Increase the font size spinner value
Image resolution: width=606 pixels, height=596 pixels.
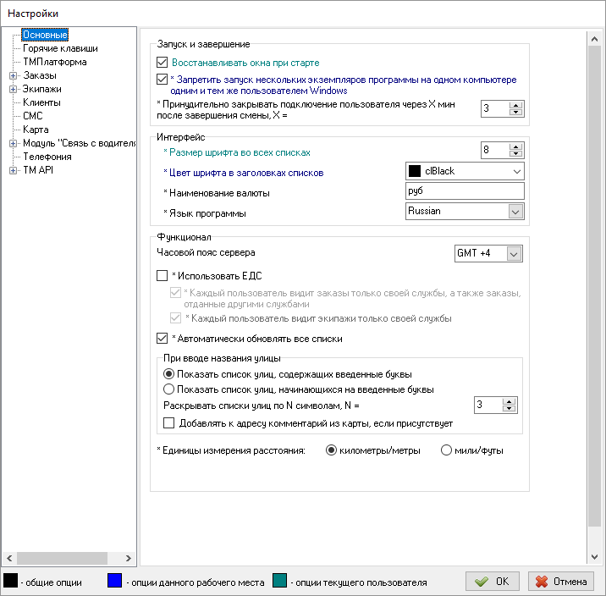(516, 146)
